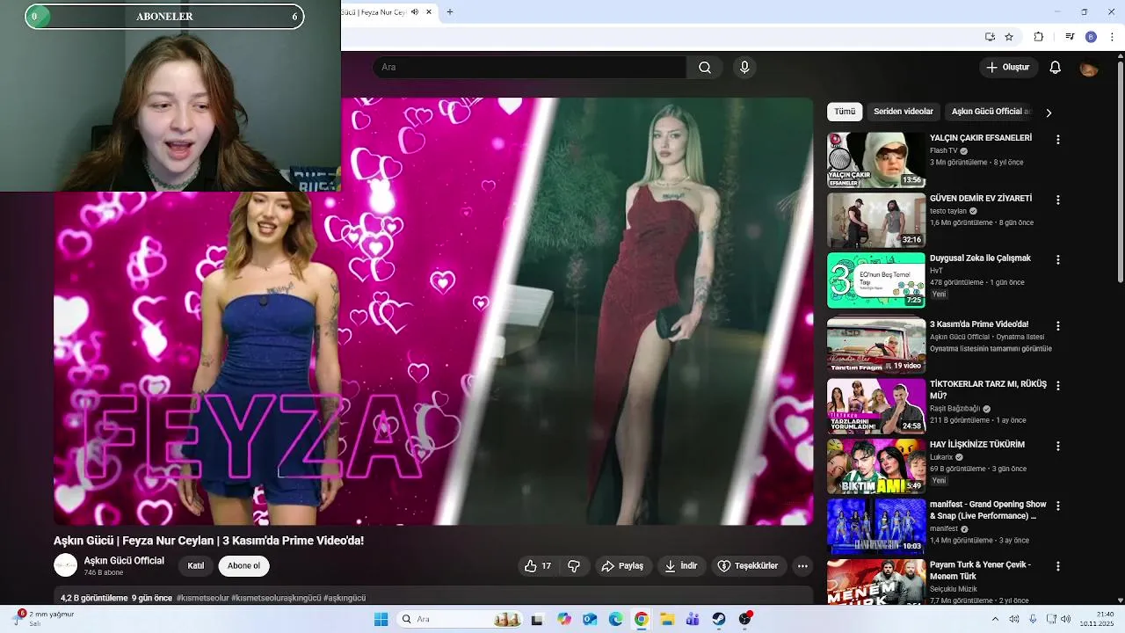Focus the YouTube Ara search field

(x=530, y=68)
